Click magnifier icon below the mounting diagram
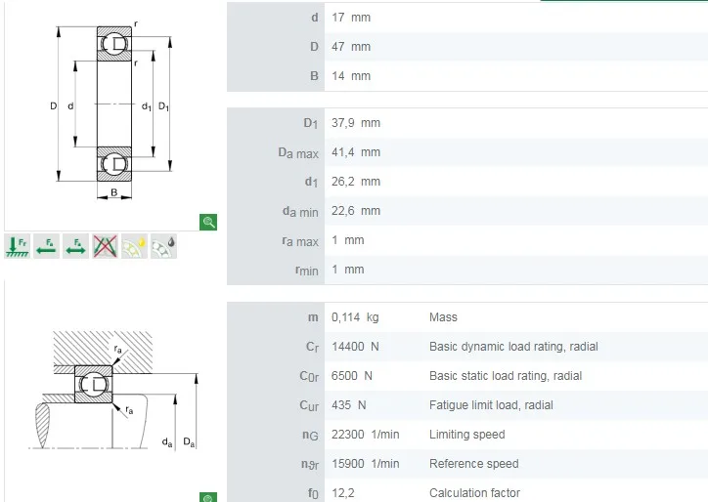The image size is (708, 502). (208, 497)
